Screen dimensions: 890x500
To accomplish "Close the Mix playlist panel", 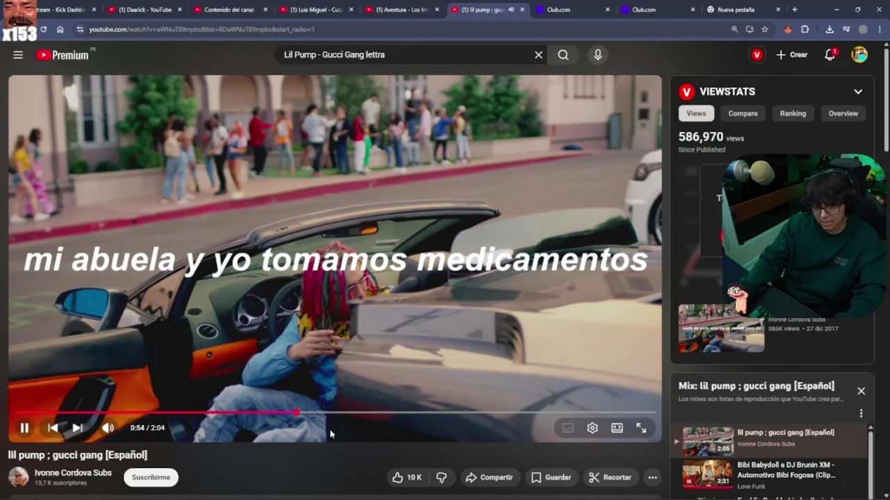I will pyautogui.click(x=861, y=391).
